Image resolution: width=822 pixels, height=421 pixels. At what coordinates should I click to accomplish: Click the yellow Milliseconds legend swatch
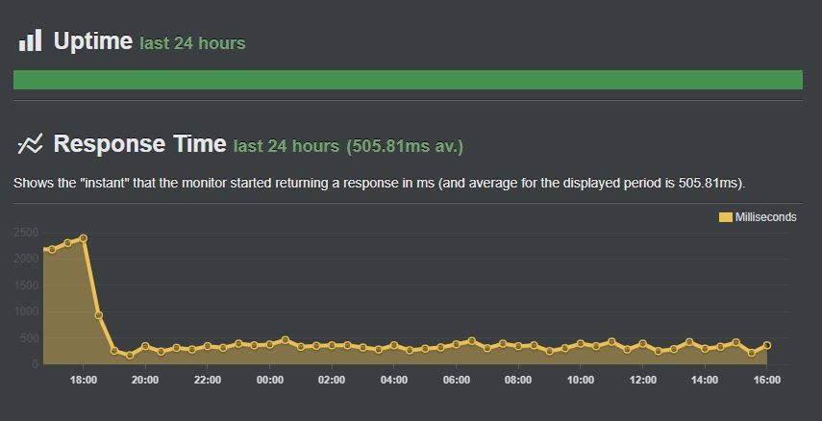pyautogui.click(x=726, y=217)
